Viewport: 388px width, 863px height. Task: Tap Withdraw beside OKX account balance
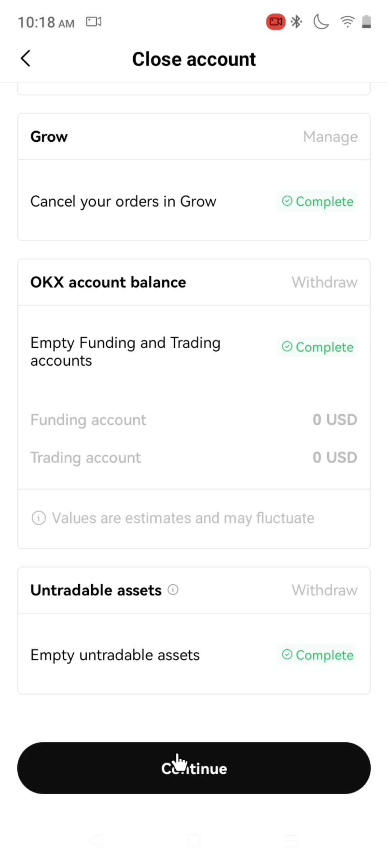[x=324, y=282]
